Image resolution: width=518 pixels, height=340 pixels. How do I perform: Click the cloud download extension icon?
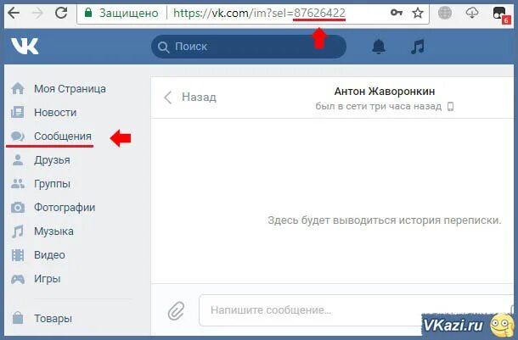472,14
